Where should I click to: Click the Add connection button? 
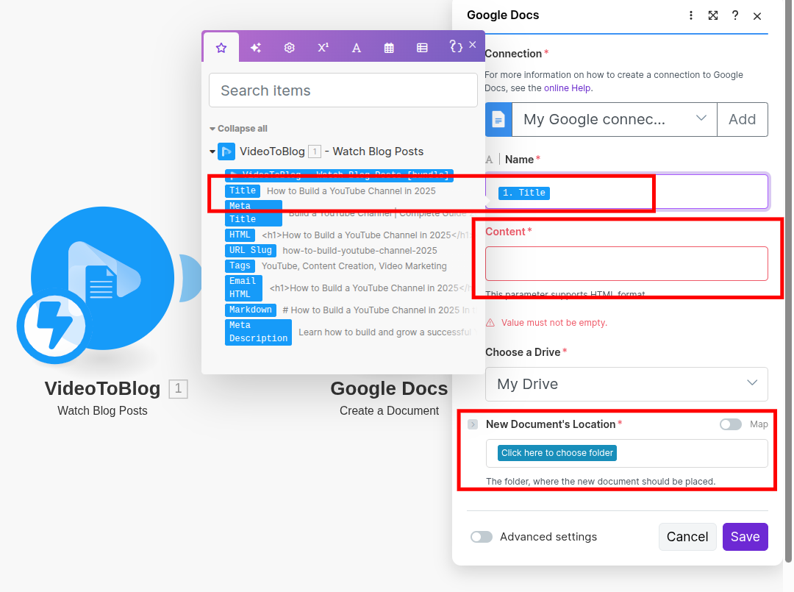743,120
